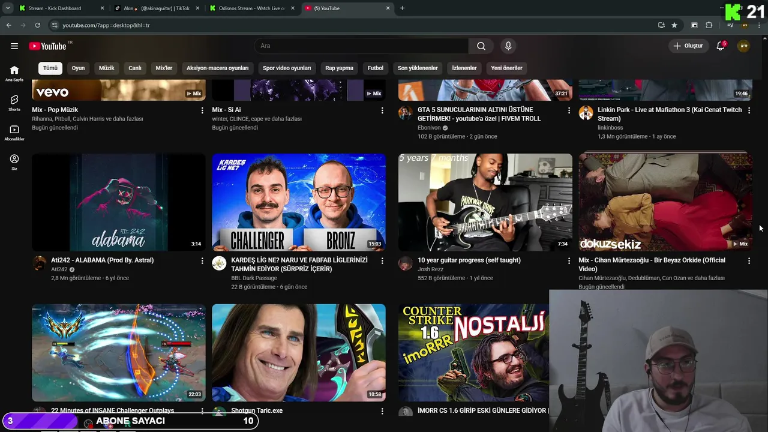Play the INSANE Challenger Outplays thumbnail

point(119,353)
